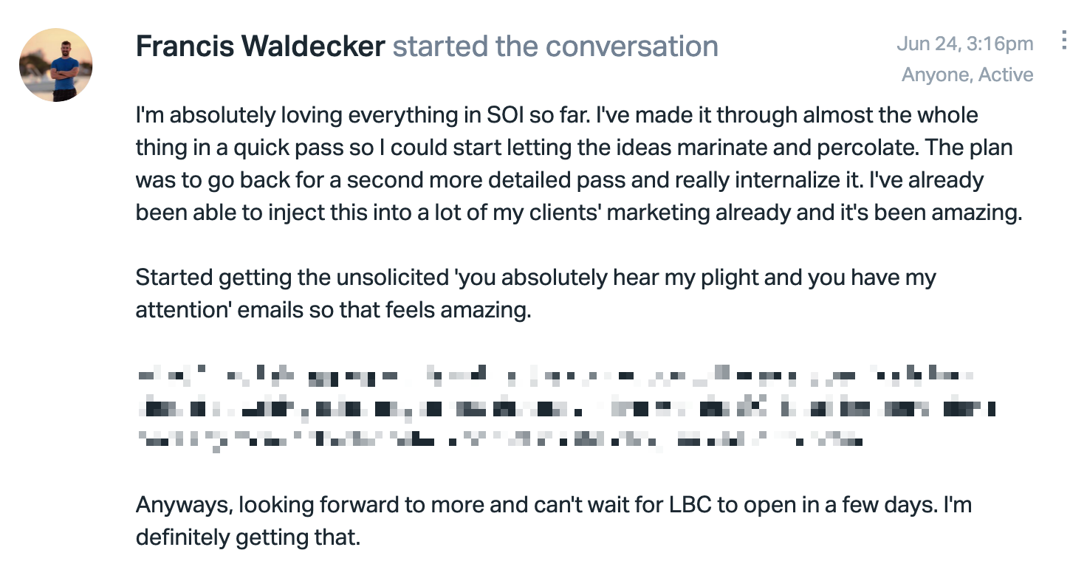Image resolution: width=1087 pixels, height=564 pixels.
Task: Open the Francis Waldecker name link
Action: (x=260, y=47)
